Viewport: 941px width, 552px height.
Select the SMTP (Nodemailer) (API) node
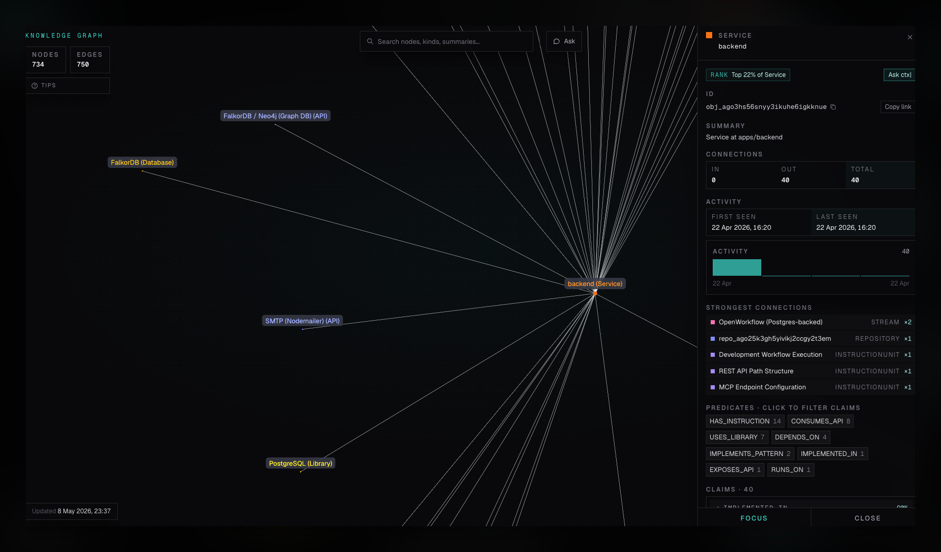[303, 321]
